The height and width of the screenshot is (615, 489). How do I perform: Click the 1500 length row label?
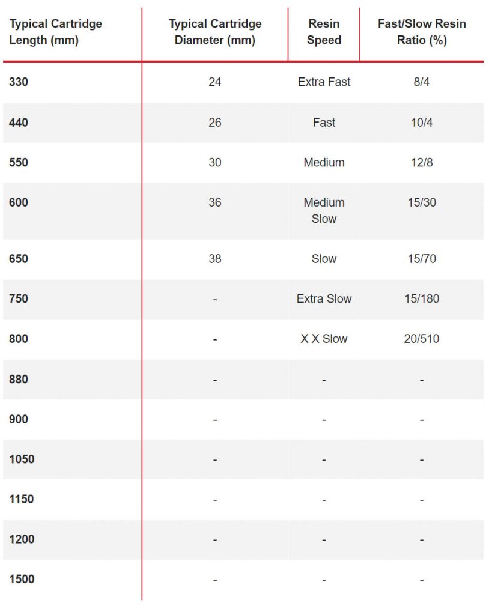[x=22, y=580]
